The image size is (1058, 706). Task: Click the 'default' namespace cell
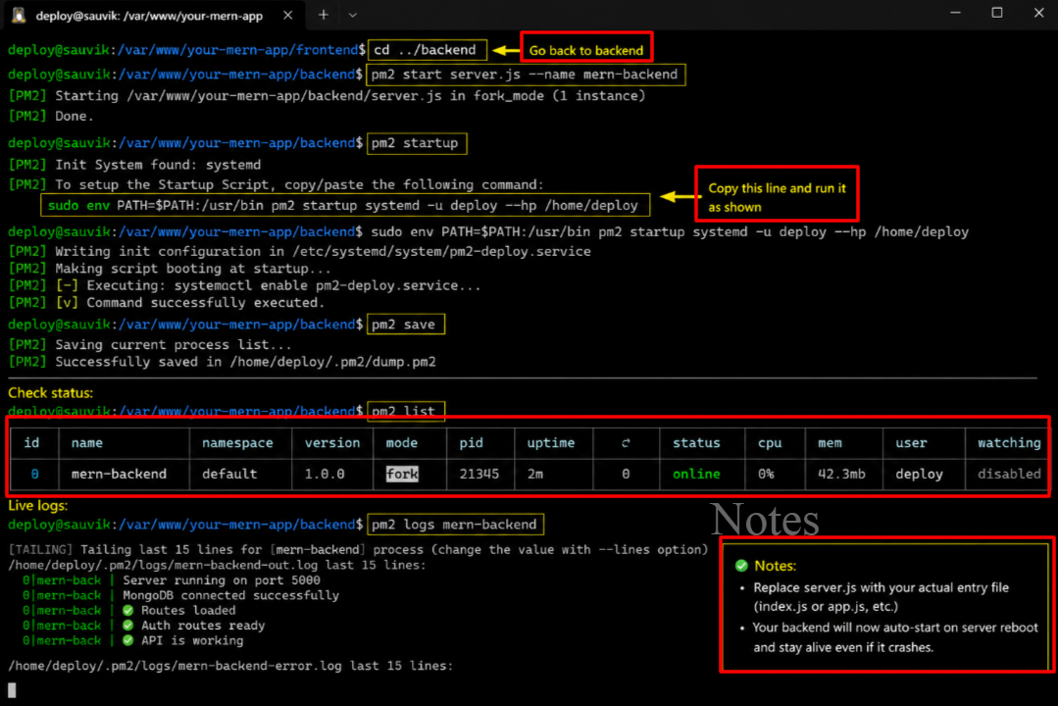tap(229, 474)
